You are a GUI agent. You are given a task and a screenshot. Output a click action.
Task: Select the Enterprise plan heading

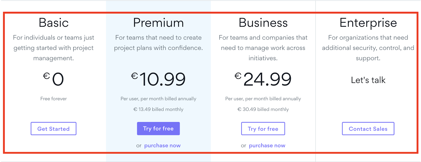(368, 23)
